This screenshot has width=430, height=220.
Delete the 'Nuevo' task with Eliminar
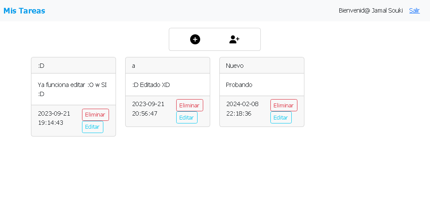click(284, 105)
